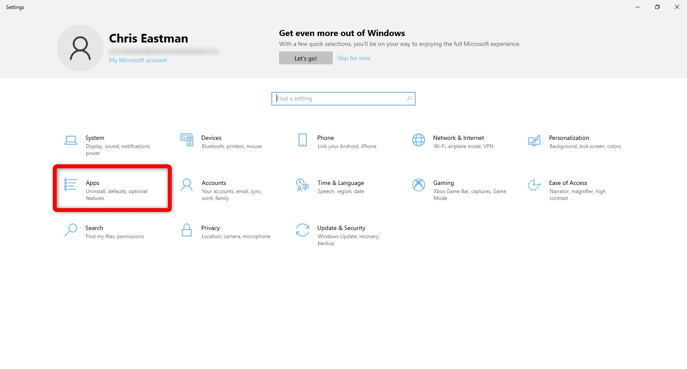
Task: Open the Ease of Access icon
Action: (x=534, y=185)
